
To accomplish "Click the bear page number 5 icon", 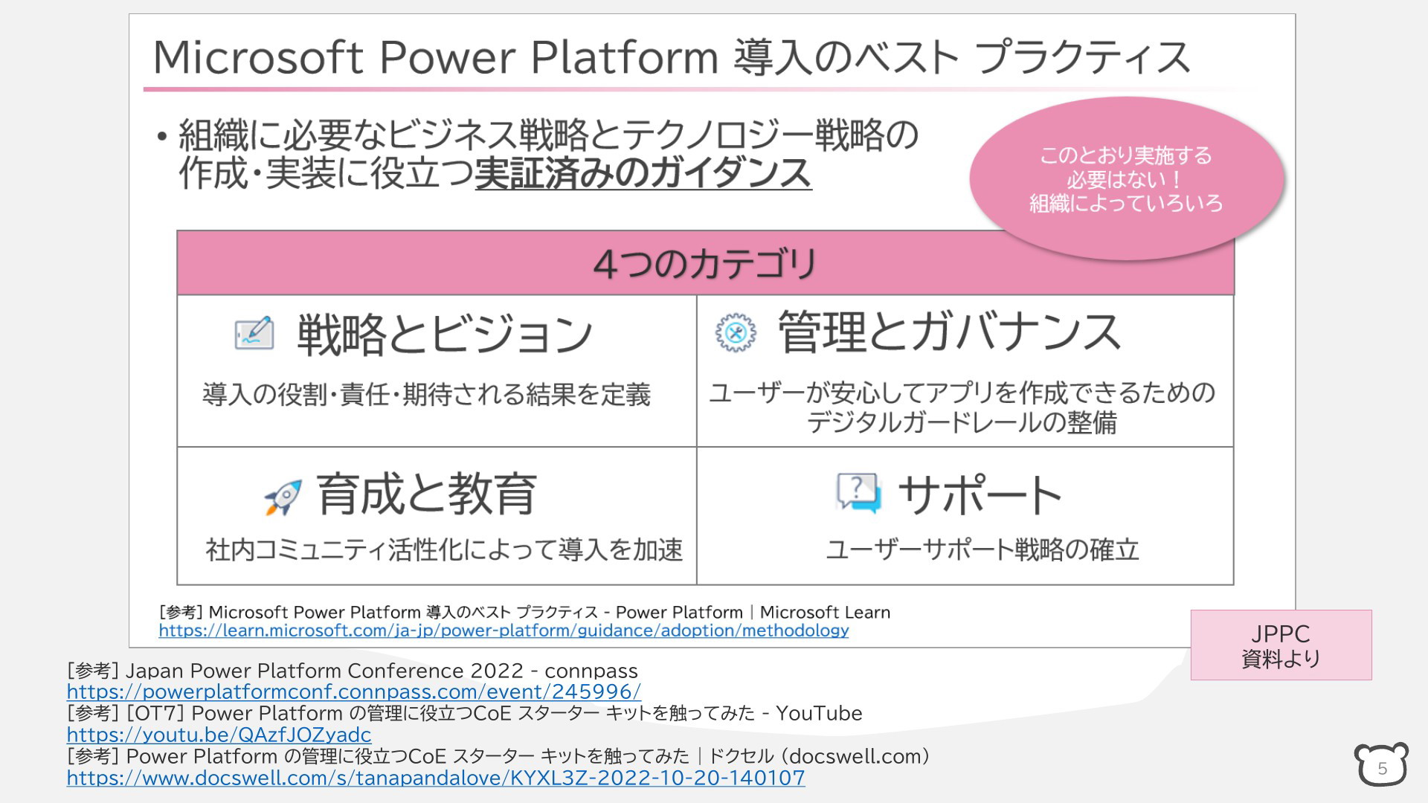I will pos(1381,764).
